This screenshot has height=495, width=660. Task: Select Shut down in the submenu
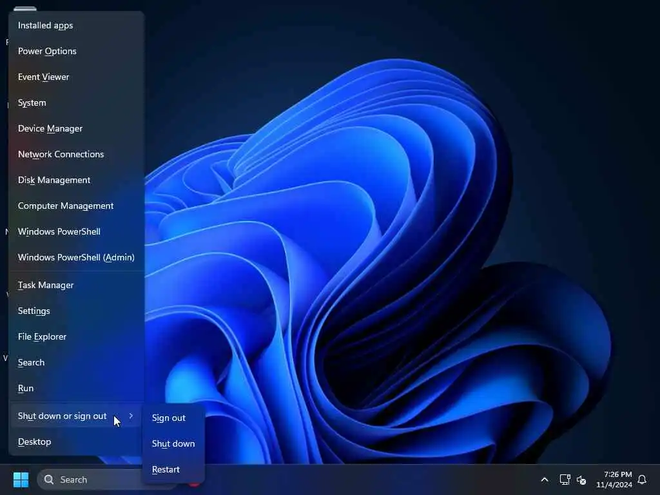[x=173, y=443]
